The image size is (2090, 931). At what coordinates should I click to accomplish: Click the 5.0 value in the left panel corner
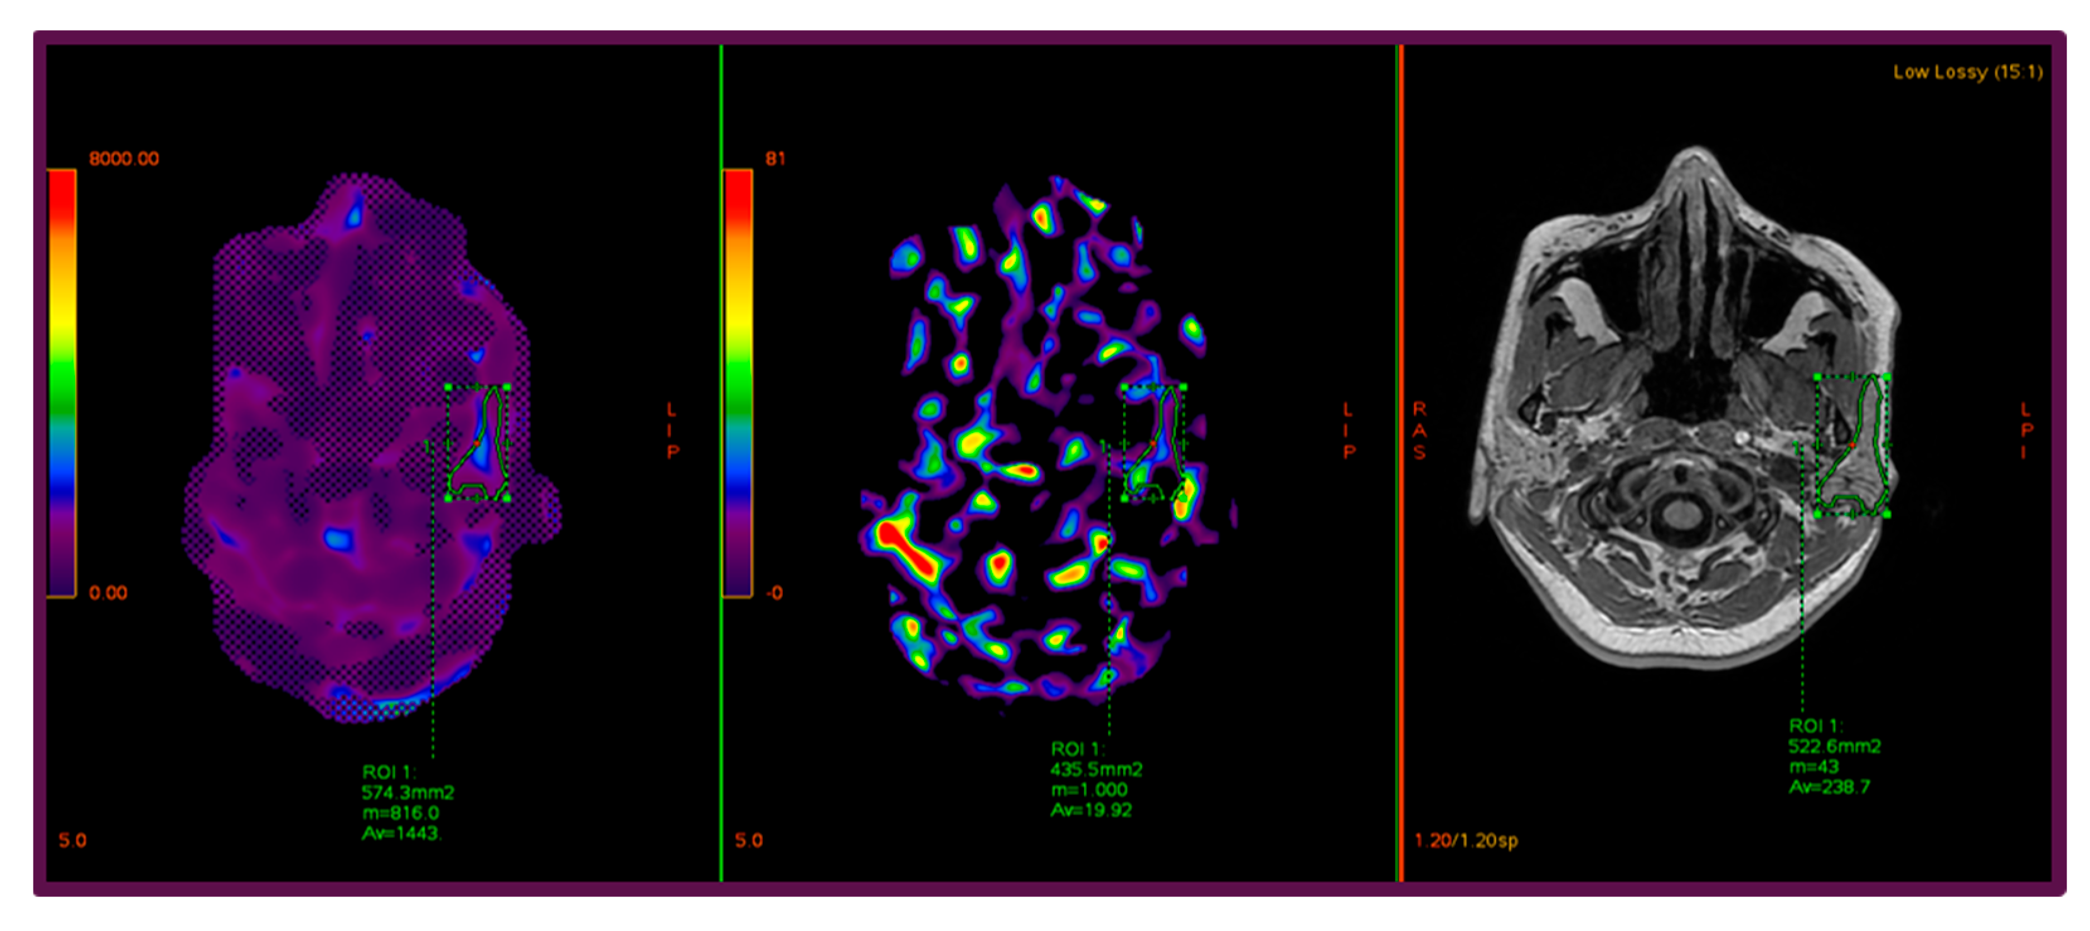(72, 840)
